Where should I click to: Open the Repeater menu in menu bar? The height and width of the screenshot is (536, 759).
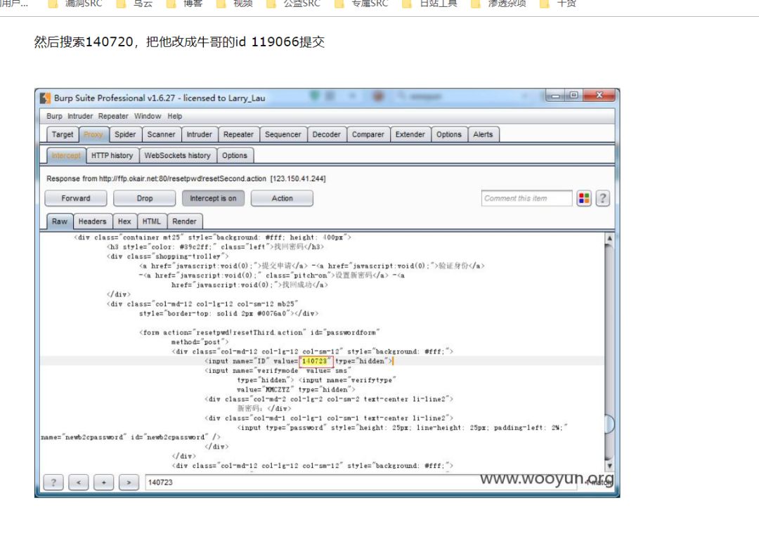(x=113, y=116)
